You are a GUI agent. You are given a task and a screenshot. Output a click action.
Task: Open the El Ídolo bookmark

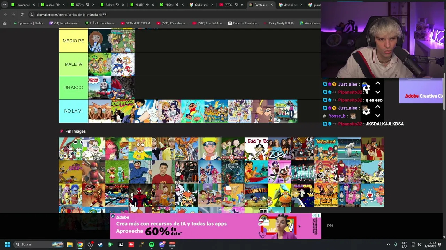coord(101,23)
